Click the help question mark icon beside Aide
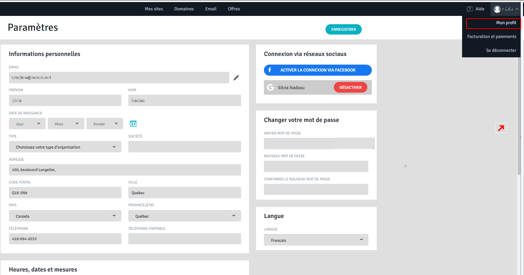This screenshot has width=524, height=275. tap(470, 9)
